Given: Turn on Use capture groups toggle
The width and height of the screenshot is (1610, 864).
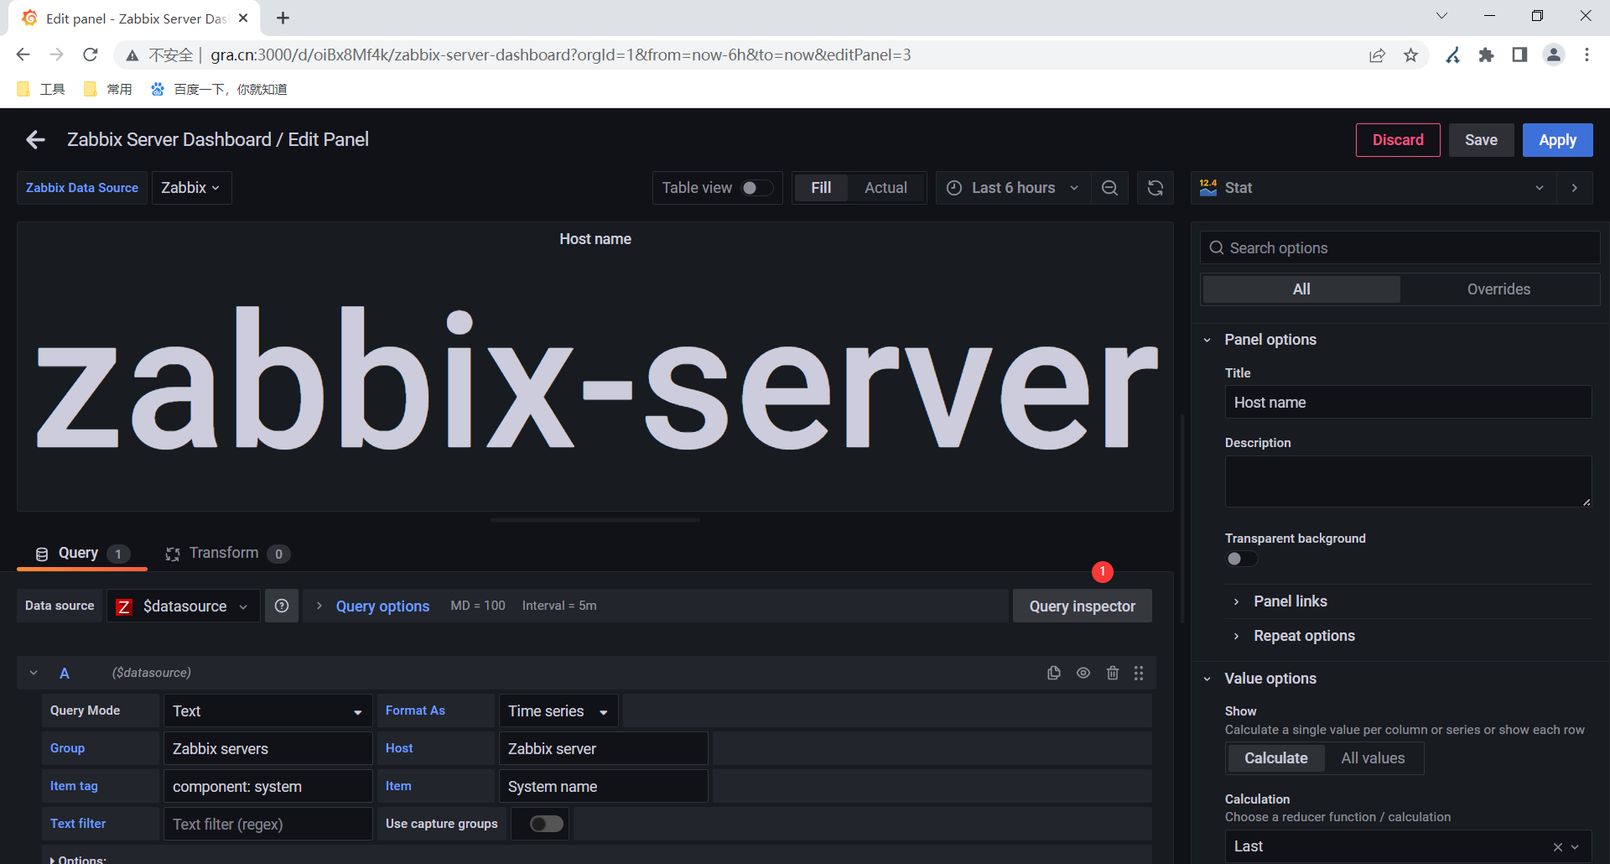Looking at the screenshot, I should click(547, 824).
